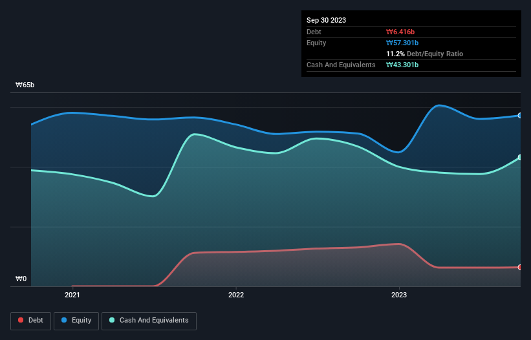Click the blue Equity legend dot
This screenshot has height=340, width=531.
pos(64,320)
